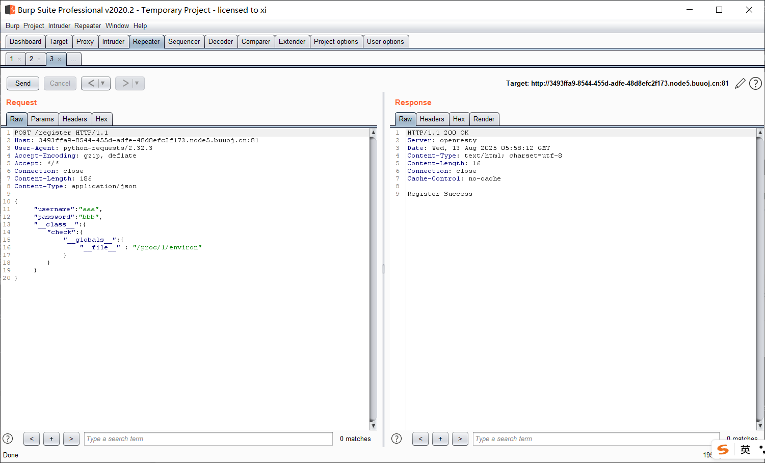The image size is (765, 463).
Task: Select Repeater sub-tab 1
Action: click(x=12, y=59)
